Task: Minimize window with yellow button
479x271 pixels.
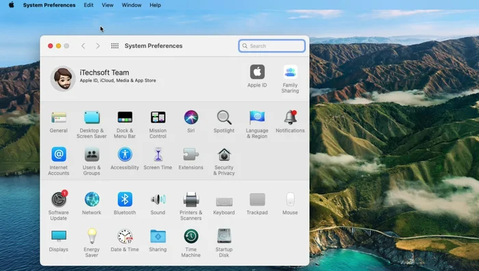Action: tap(58, 46)
